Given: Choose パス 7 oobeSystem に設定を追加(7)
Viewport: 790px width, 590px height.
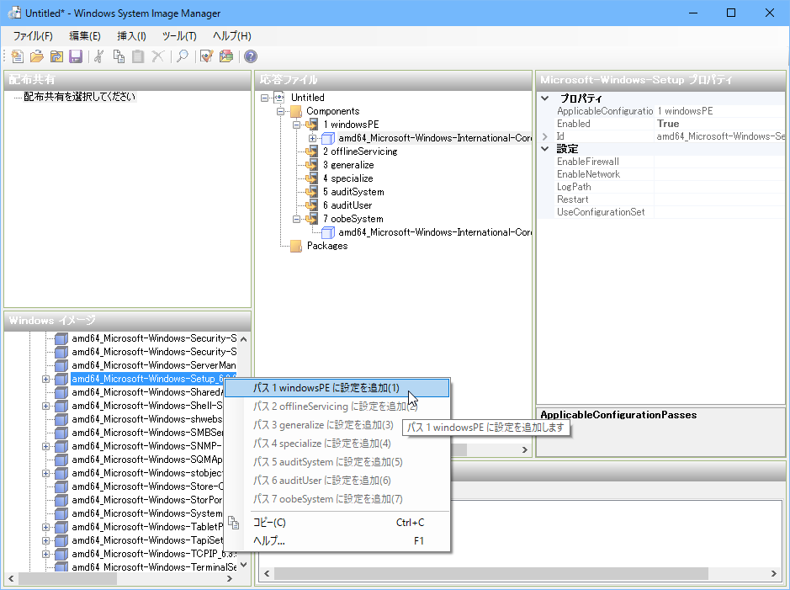Looking at the screenshot, I should pyautogui.click(x=337, y=499).
